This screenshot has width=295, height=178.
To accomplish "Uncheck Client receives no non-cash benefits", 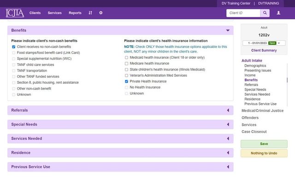I will [x=13, y=47].
